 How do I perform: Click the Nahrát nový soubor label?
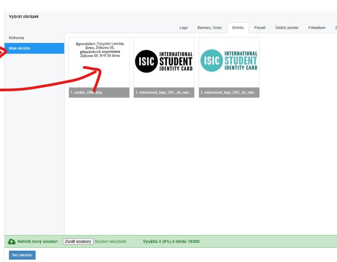click(38, 241)
